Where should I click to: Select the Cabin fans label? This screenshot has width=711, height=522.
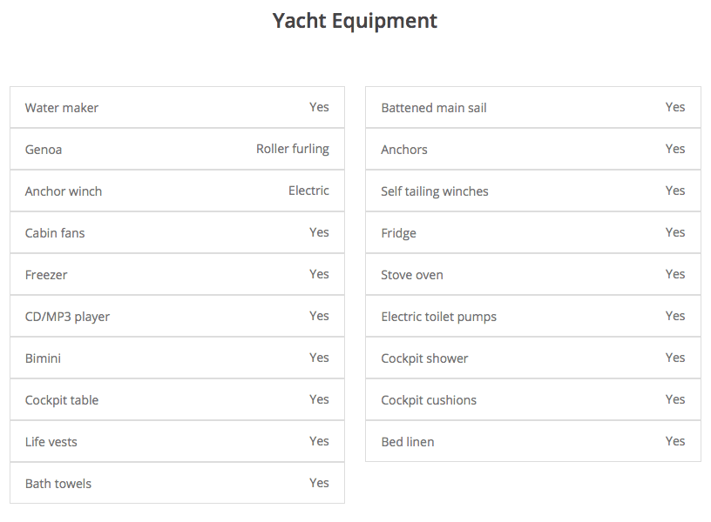[55, 233]
